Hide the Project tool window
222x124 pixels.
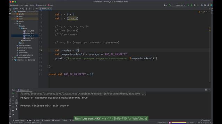coord(37,9)
